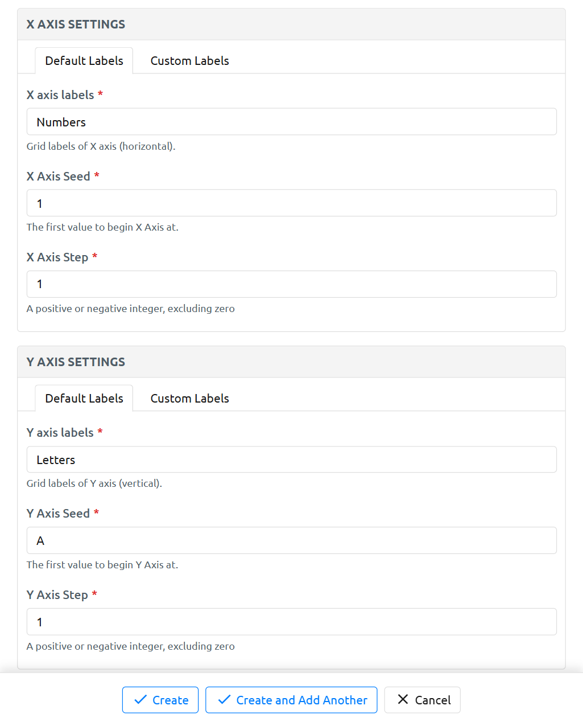Focus the Y Axis Seed field containing A

click(x=291, y=541)
